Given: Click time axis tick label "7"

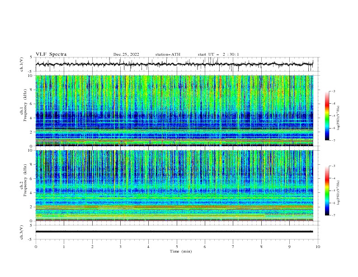Looking at the screenshot, I should pyautogui.click(x=233, y=247).
